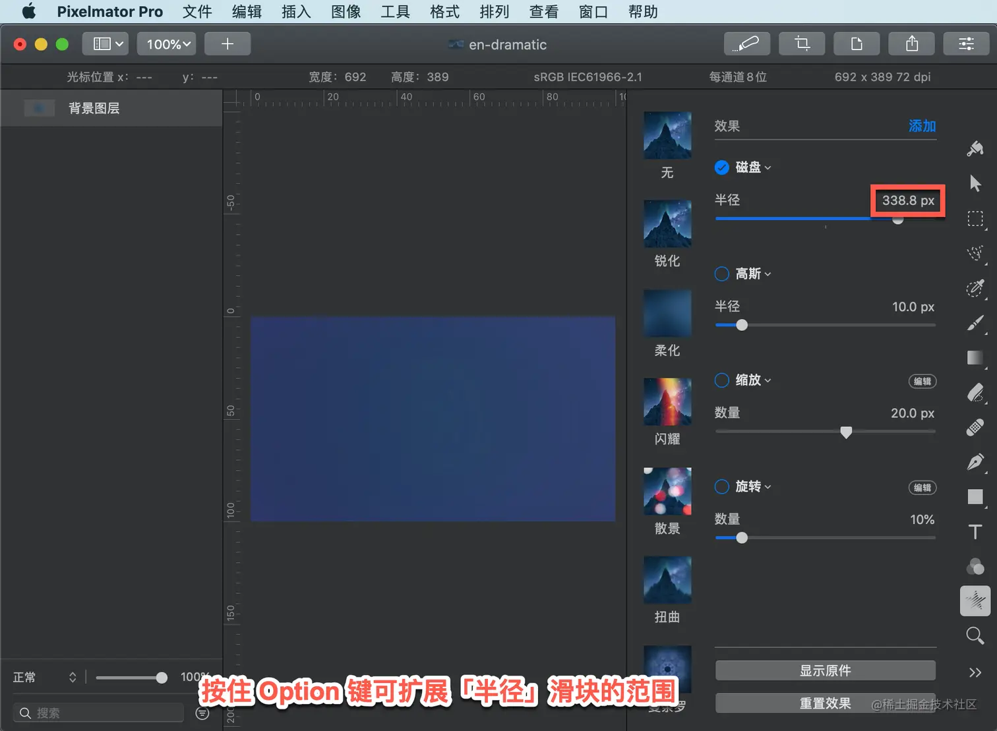
Task: Open the 文件 menu
Action: (197, 11)
